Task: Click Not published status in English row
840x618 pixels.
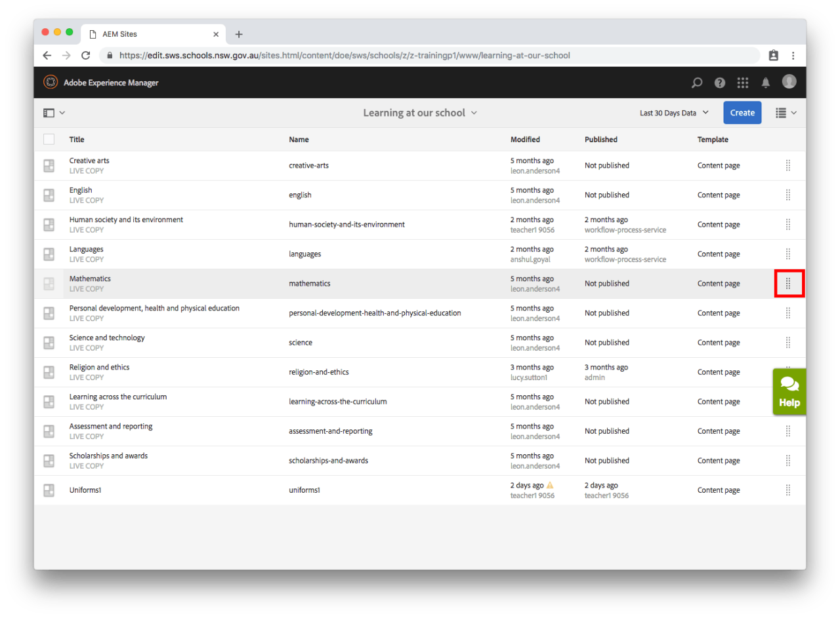Action: [x=607, y=195]
